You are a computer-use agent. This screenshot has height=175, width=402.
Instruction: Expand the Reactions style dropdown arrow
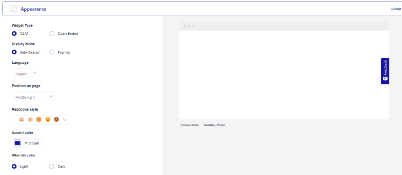click(65, 120)
